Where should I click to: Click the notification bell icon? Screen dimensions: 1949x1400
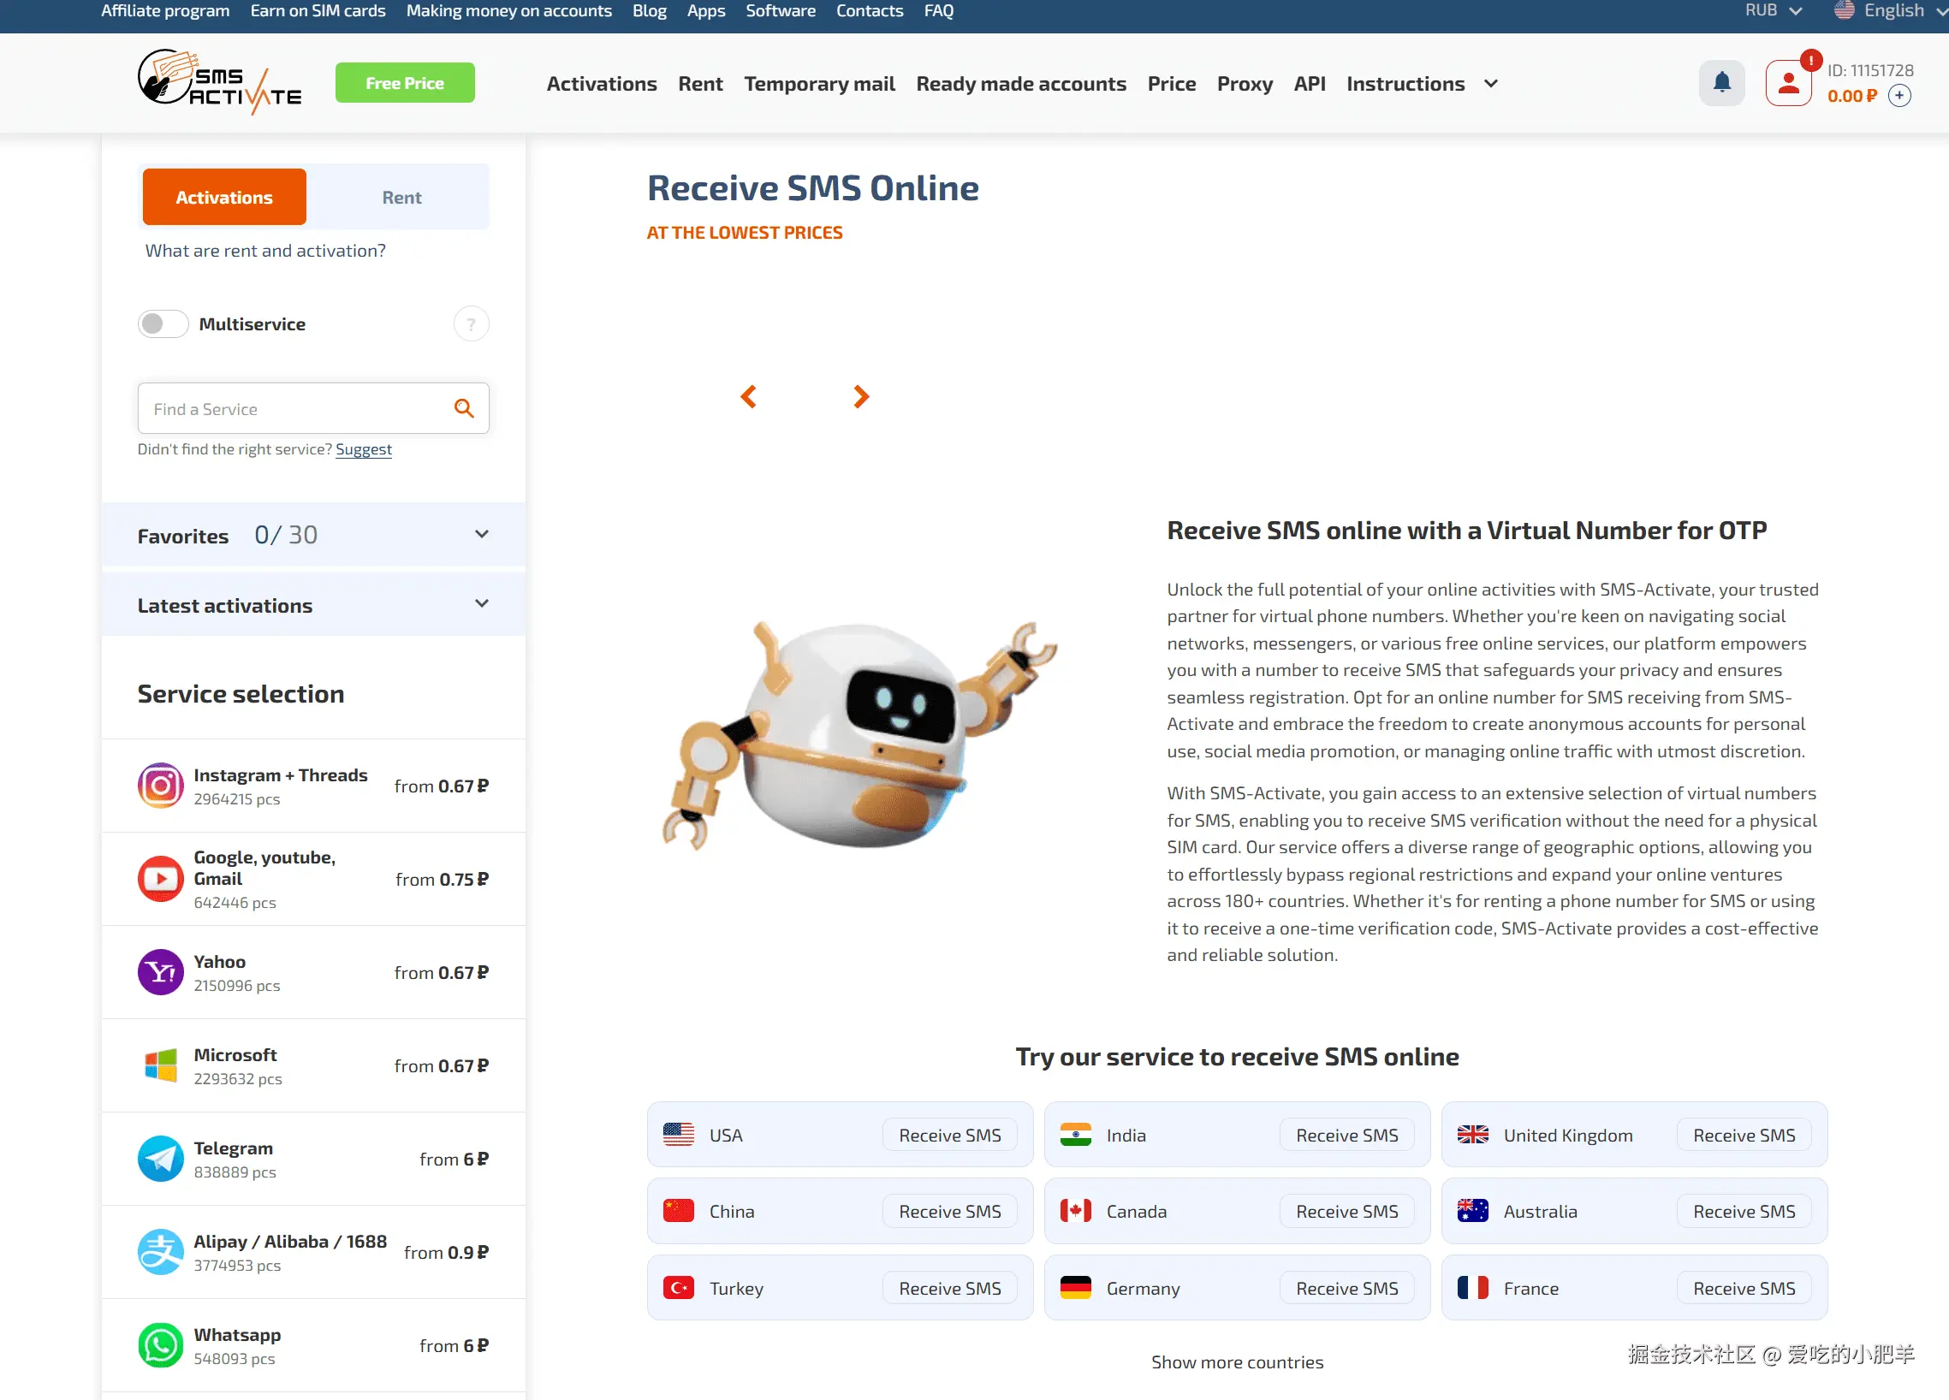(x=1721, y=82)
